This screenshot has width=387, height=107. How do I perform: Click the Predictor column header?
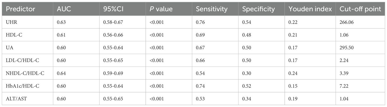(20, 9)
